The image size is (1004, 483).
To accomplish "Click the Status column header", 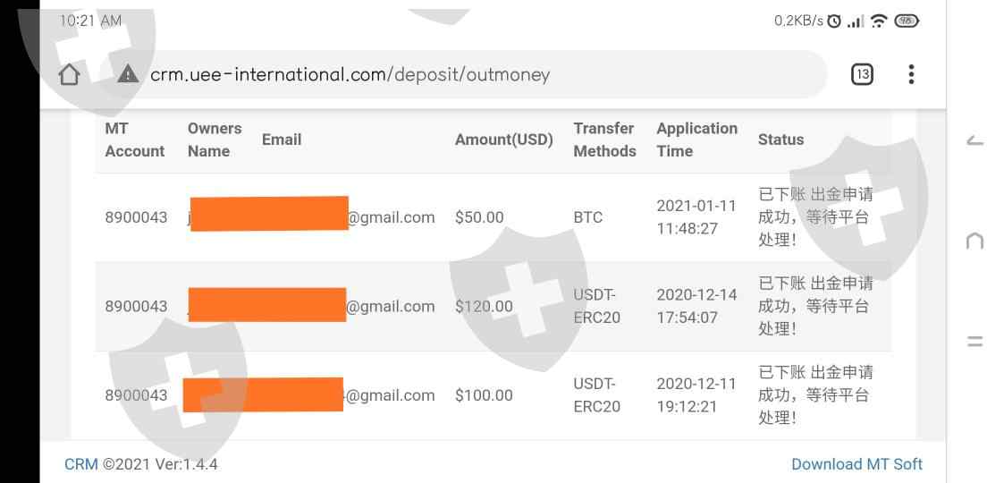I will [x=780, y=140].
